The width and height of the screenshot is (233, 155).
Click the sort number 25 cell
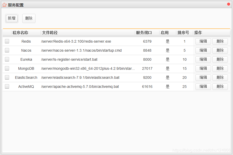[x=185, y=87]
